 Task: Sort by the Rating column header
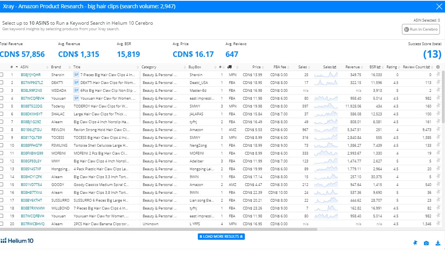(391, 67)
